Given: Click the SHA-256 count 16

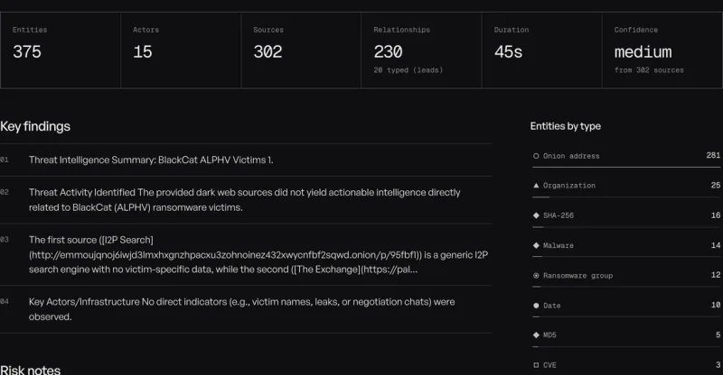Looking at the screenshot, I should 715,215.
